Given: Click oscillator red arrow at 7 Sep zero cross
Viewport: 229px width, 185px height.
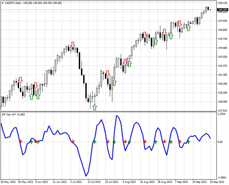Looking at the screenshot, I should pos(180,141).
